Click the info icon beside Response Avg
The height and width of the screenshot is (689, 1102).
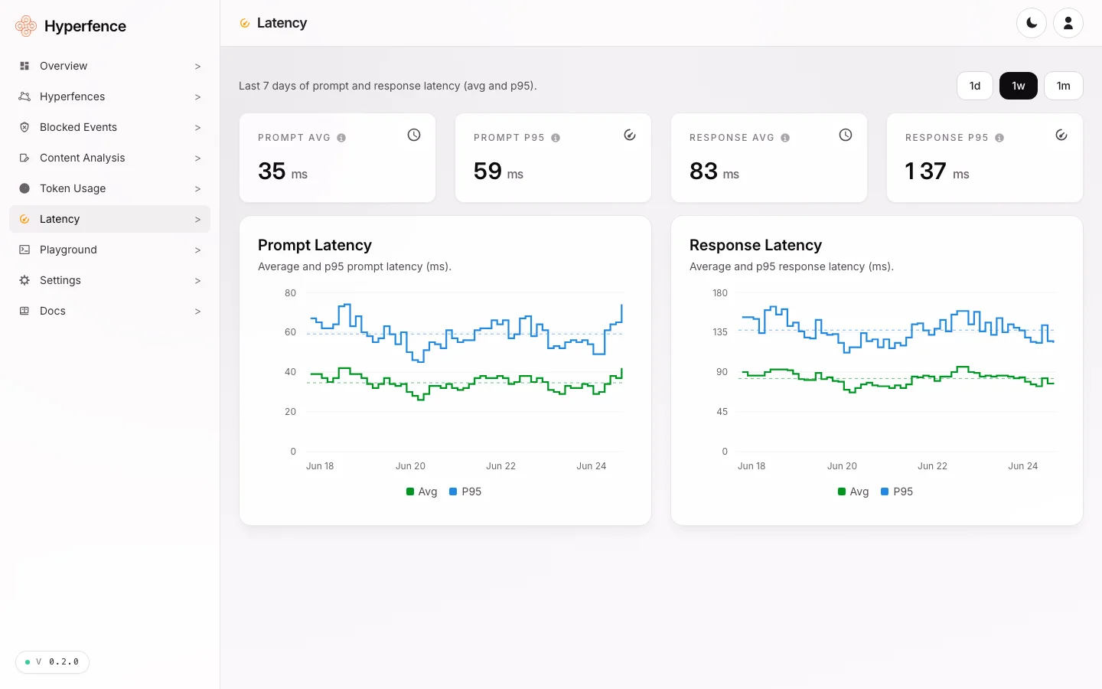pos(785,138)
